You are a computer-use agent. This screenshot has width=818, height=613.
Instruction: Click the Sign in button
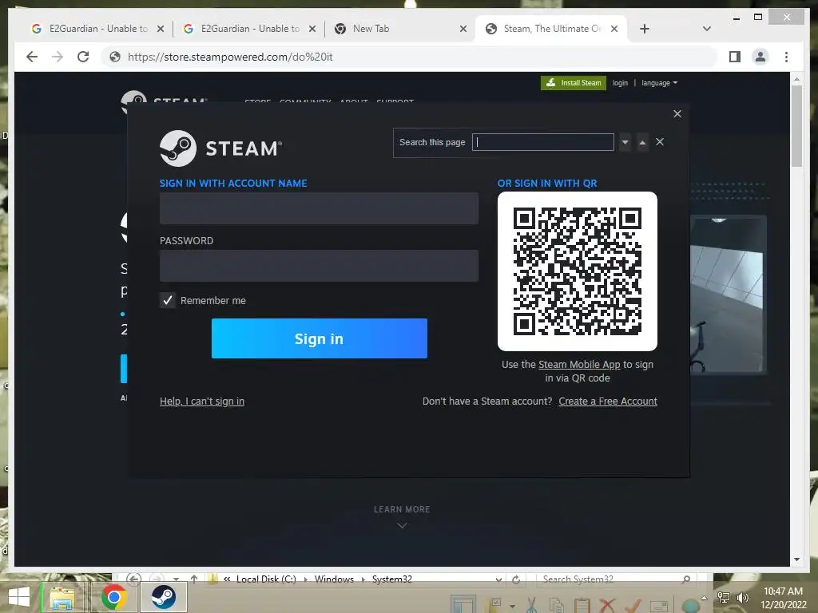pos(320,338)
